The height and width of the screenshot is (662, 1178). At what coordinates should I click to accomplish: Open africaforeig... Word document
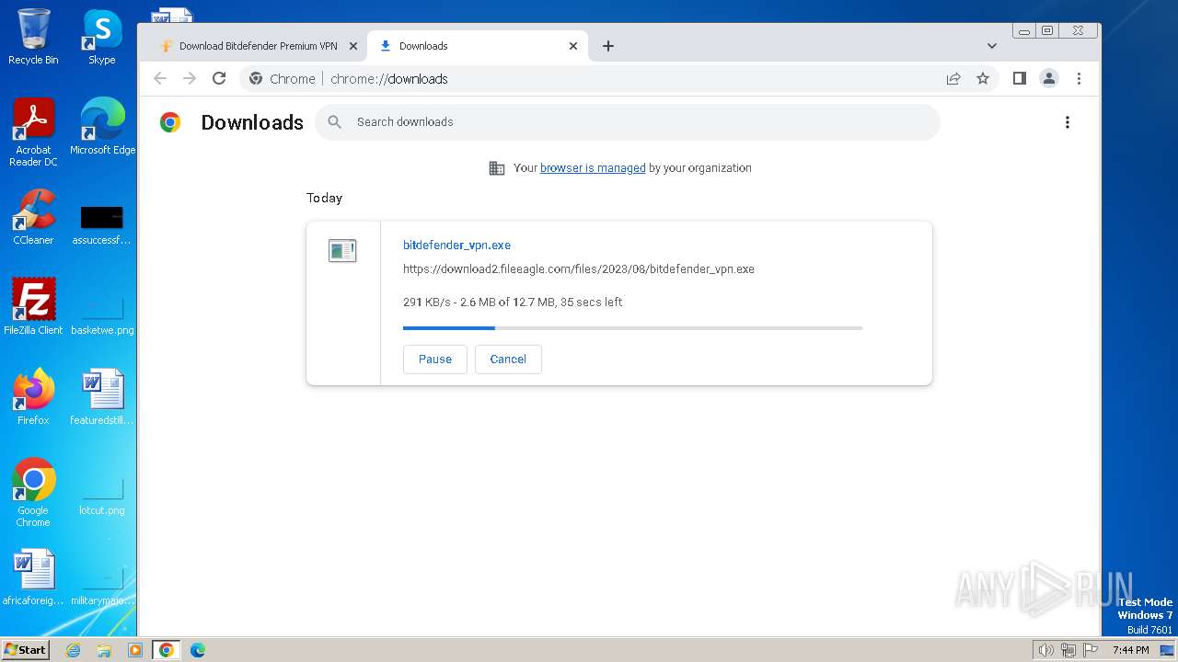(33, 577)
